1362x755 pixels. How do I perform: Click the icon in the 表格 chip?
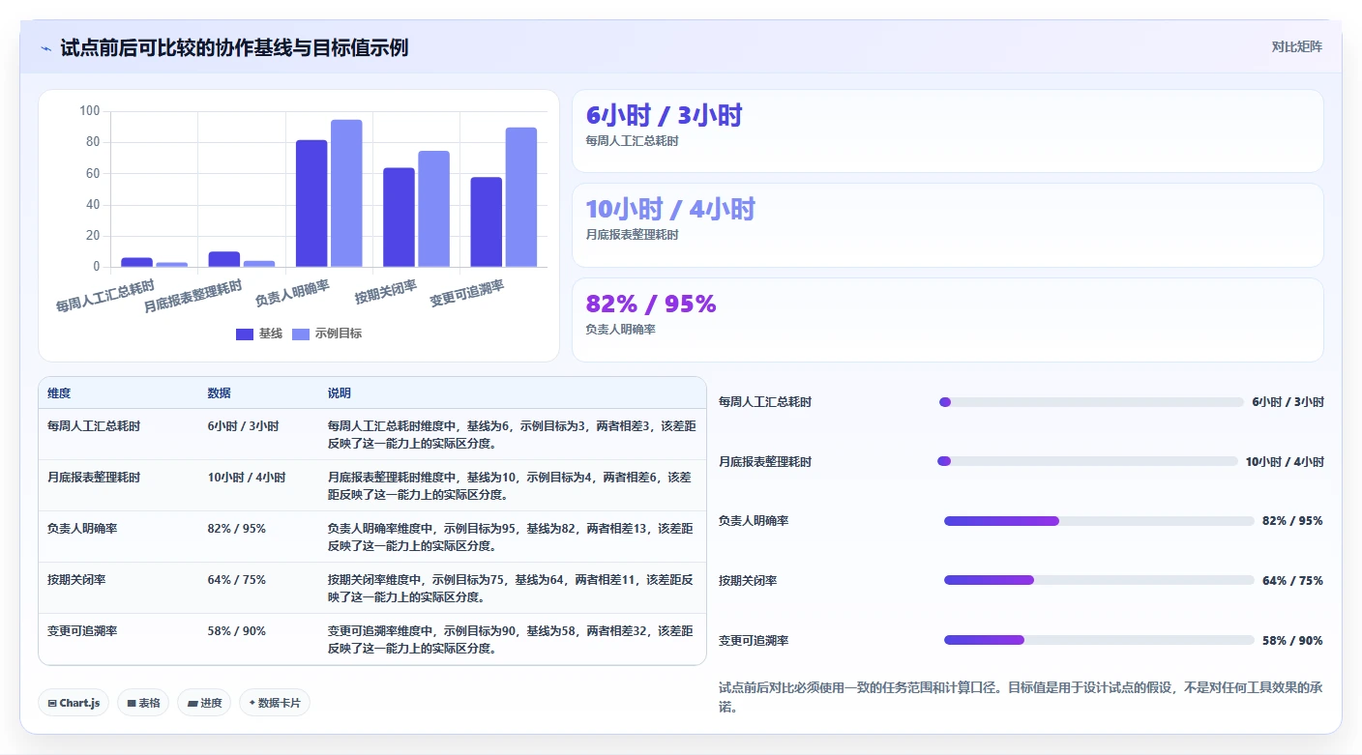pos(132,703)
